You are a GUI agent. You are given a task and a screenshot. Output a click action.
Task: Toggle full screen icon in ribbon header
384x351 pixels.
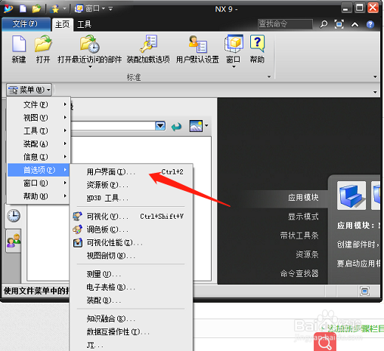pyautogui.click(x=339, y=24)
